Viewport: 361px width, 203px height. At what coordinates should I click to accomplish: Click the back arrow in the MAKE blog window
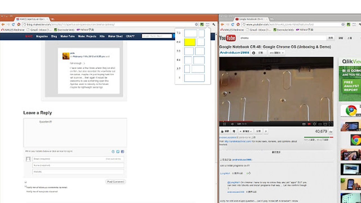click(x=3, y=25)
